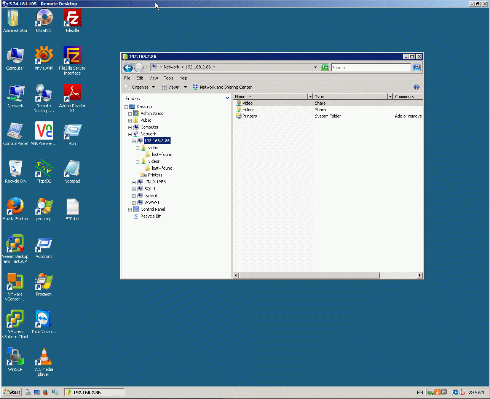
Task: Open the Edit menu
Action: point(140,78)
